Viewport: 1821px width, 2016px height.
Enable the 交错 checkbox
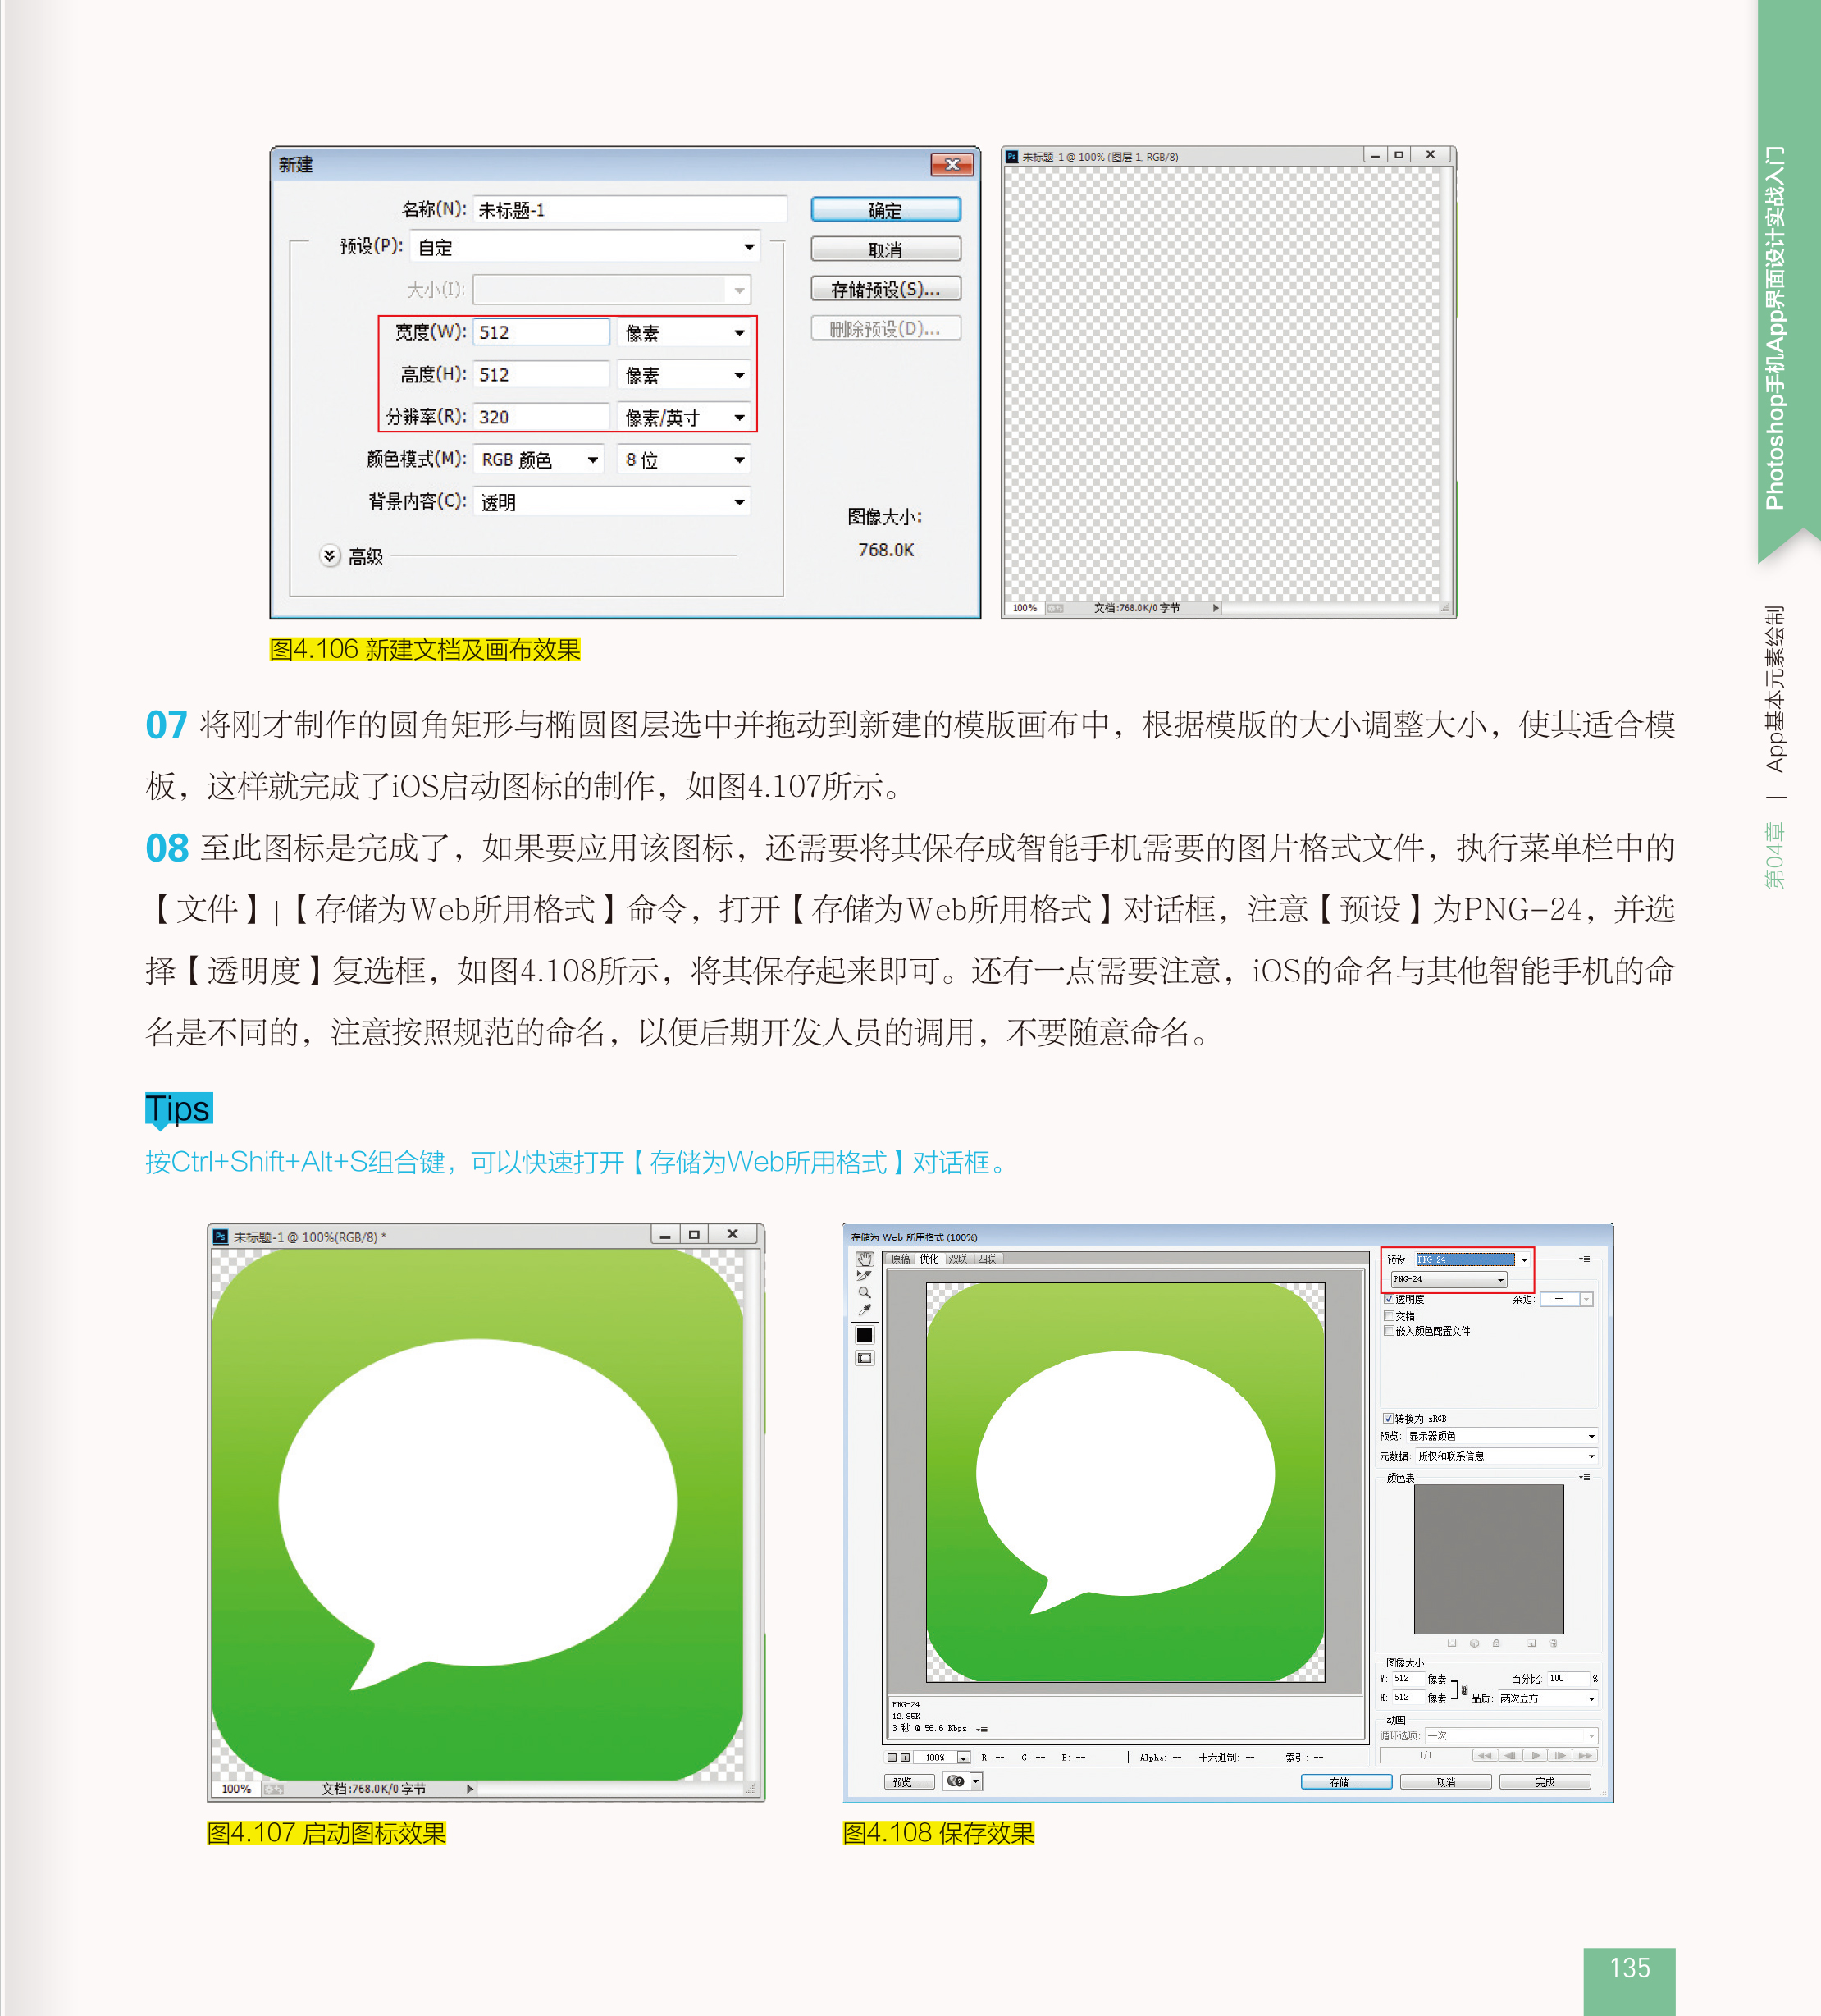click(1390, 1315)
